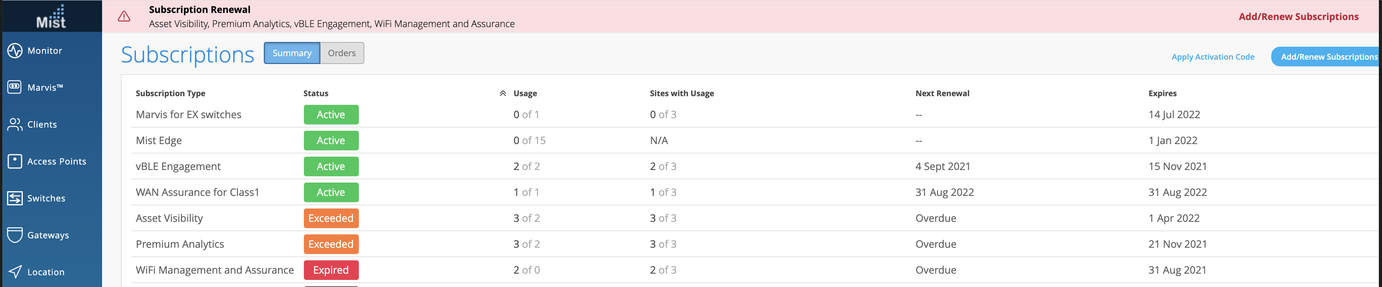Image resolution: width=1382 pixels, height=287 pixels.
Task: Select the Location arrow icon
Action: tap(15, 272)
